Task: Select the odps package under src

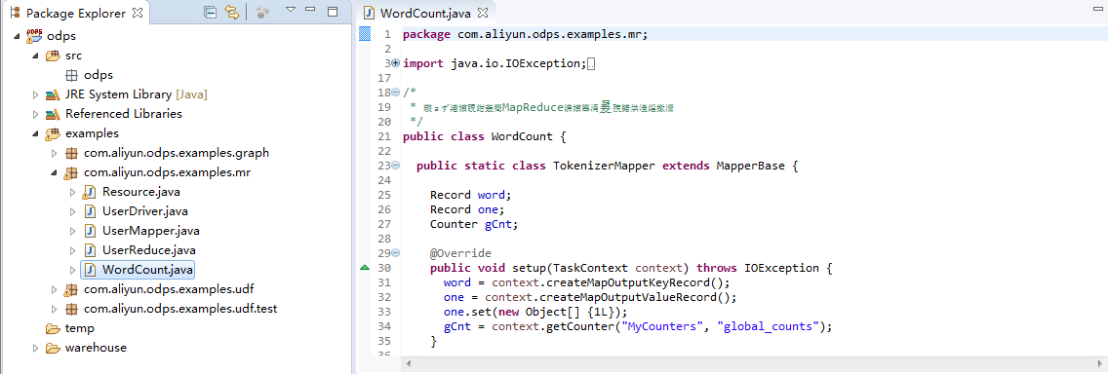Action: [99, 75]
